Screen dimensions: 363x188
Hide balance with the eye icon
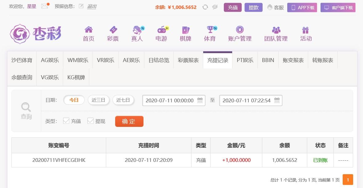pyautogui.click(x=215, y=7)
